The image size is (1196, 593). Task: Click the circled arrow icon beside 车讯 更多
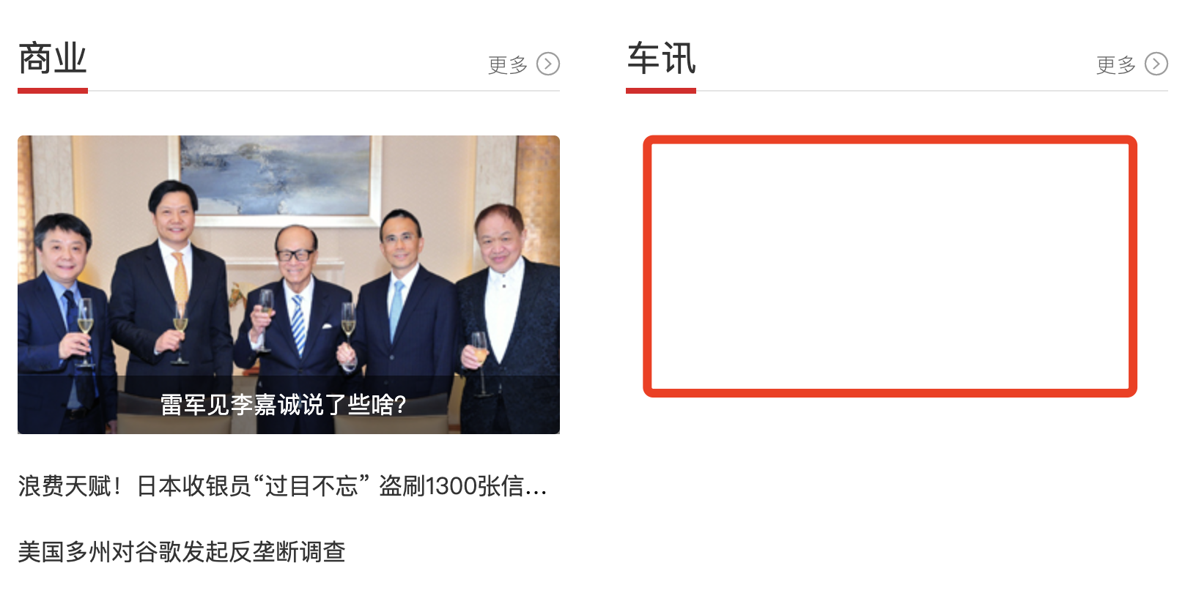click(x=1156, y=64)
